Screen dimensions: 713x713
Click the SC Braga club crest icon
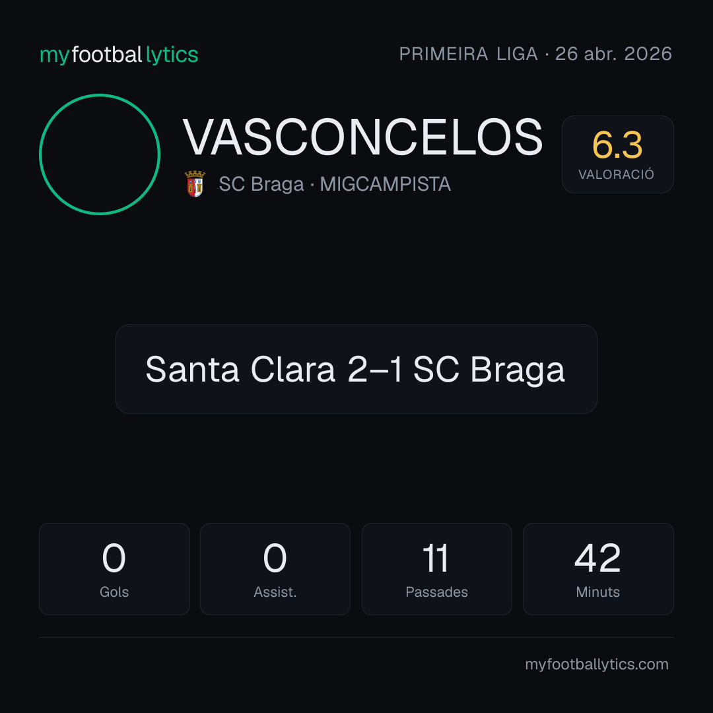click(x=195, y=184)
